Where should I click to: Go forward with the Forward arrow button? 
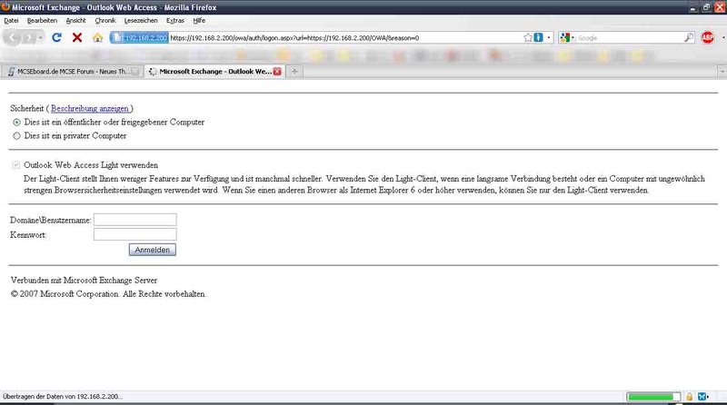[x=29, y=38]
